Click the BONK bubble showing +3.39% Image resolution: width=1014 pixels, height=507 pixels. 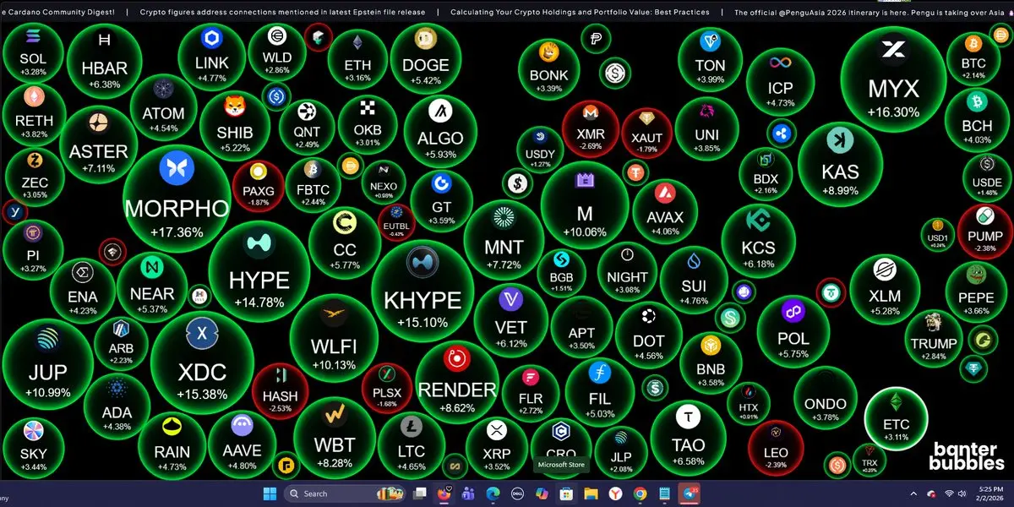pos(549,68)
